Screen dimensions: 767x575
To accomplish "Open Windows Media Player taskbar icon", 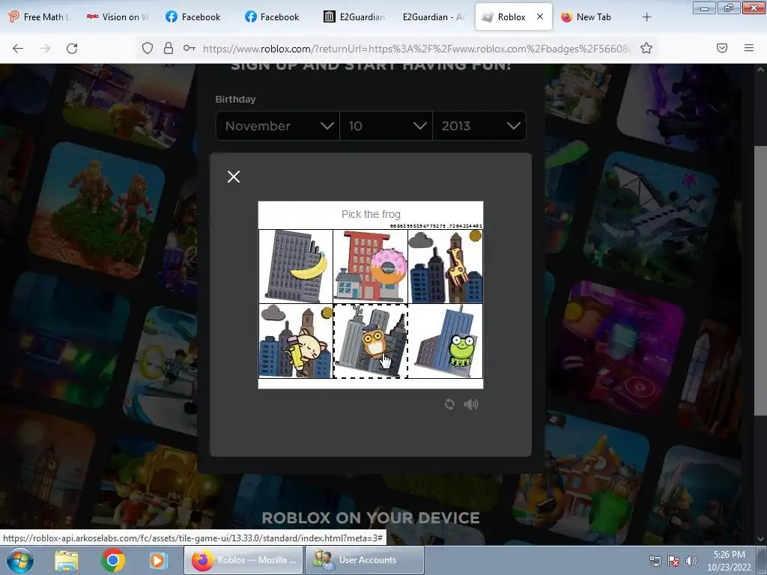I will coord(157,560).
